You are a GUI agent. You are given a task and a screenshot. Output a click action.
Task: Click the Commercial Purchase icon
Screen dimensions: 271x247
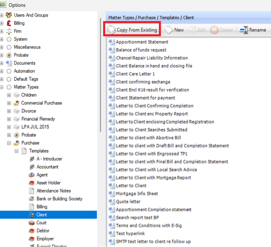[x=16, y=103]
